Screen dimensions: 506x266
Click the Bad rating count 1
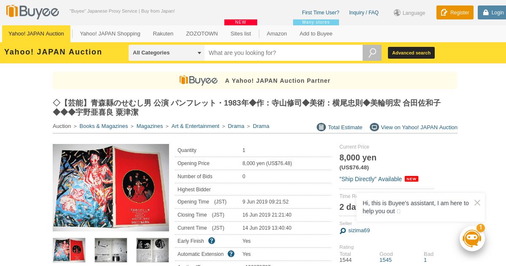pyautogui.click(x=425, y=260)
